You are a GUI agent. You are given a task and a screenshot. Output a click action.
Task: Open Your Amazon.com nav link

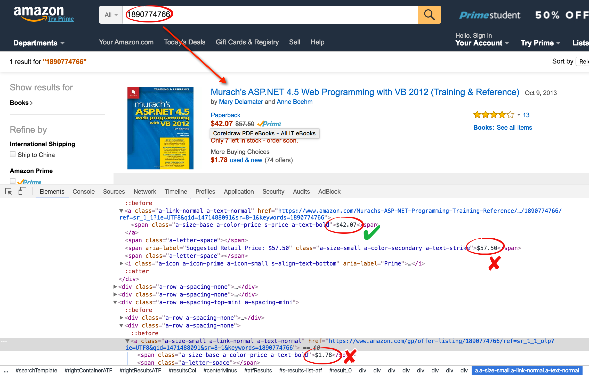pyautogui.click(x=126, y=42)
